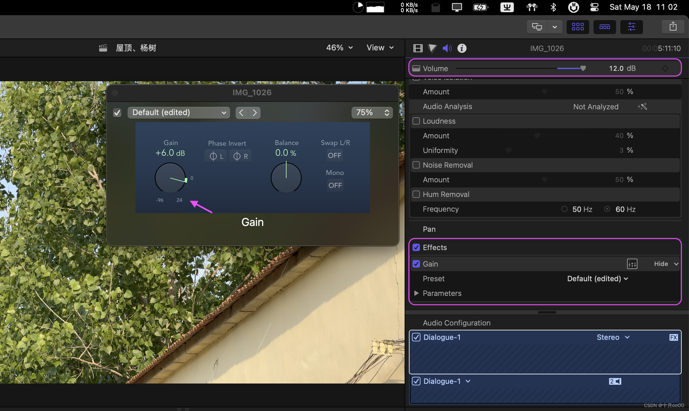Open the Default (edited) preset dropdown in Gain window
Viewport: 689px width, 411px height.
click(x=179, y=113)
